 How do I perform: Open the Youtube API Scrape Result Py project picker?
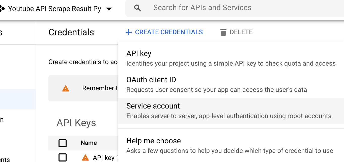click(54, 9)
